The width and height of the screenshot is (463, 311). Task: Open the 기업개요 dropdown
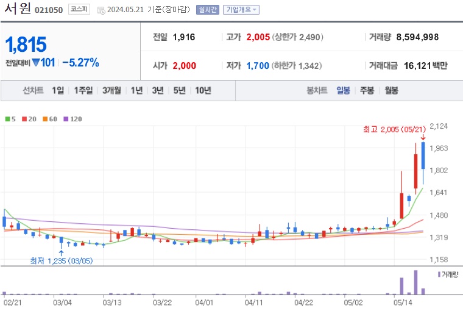[x=241, y=10]
